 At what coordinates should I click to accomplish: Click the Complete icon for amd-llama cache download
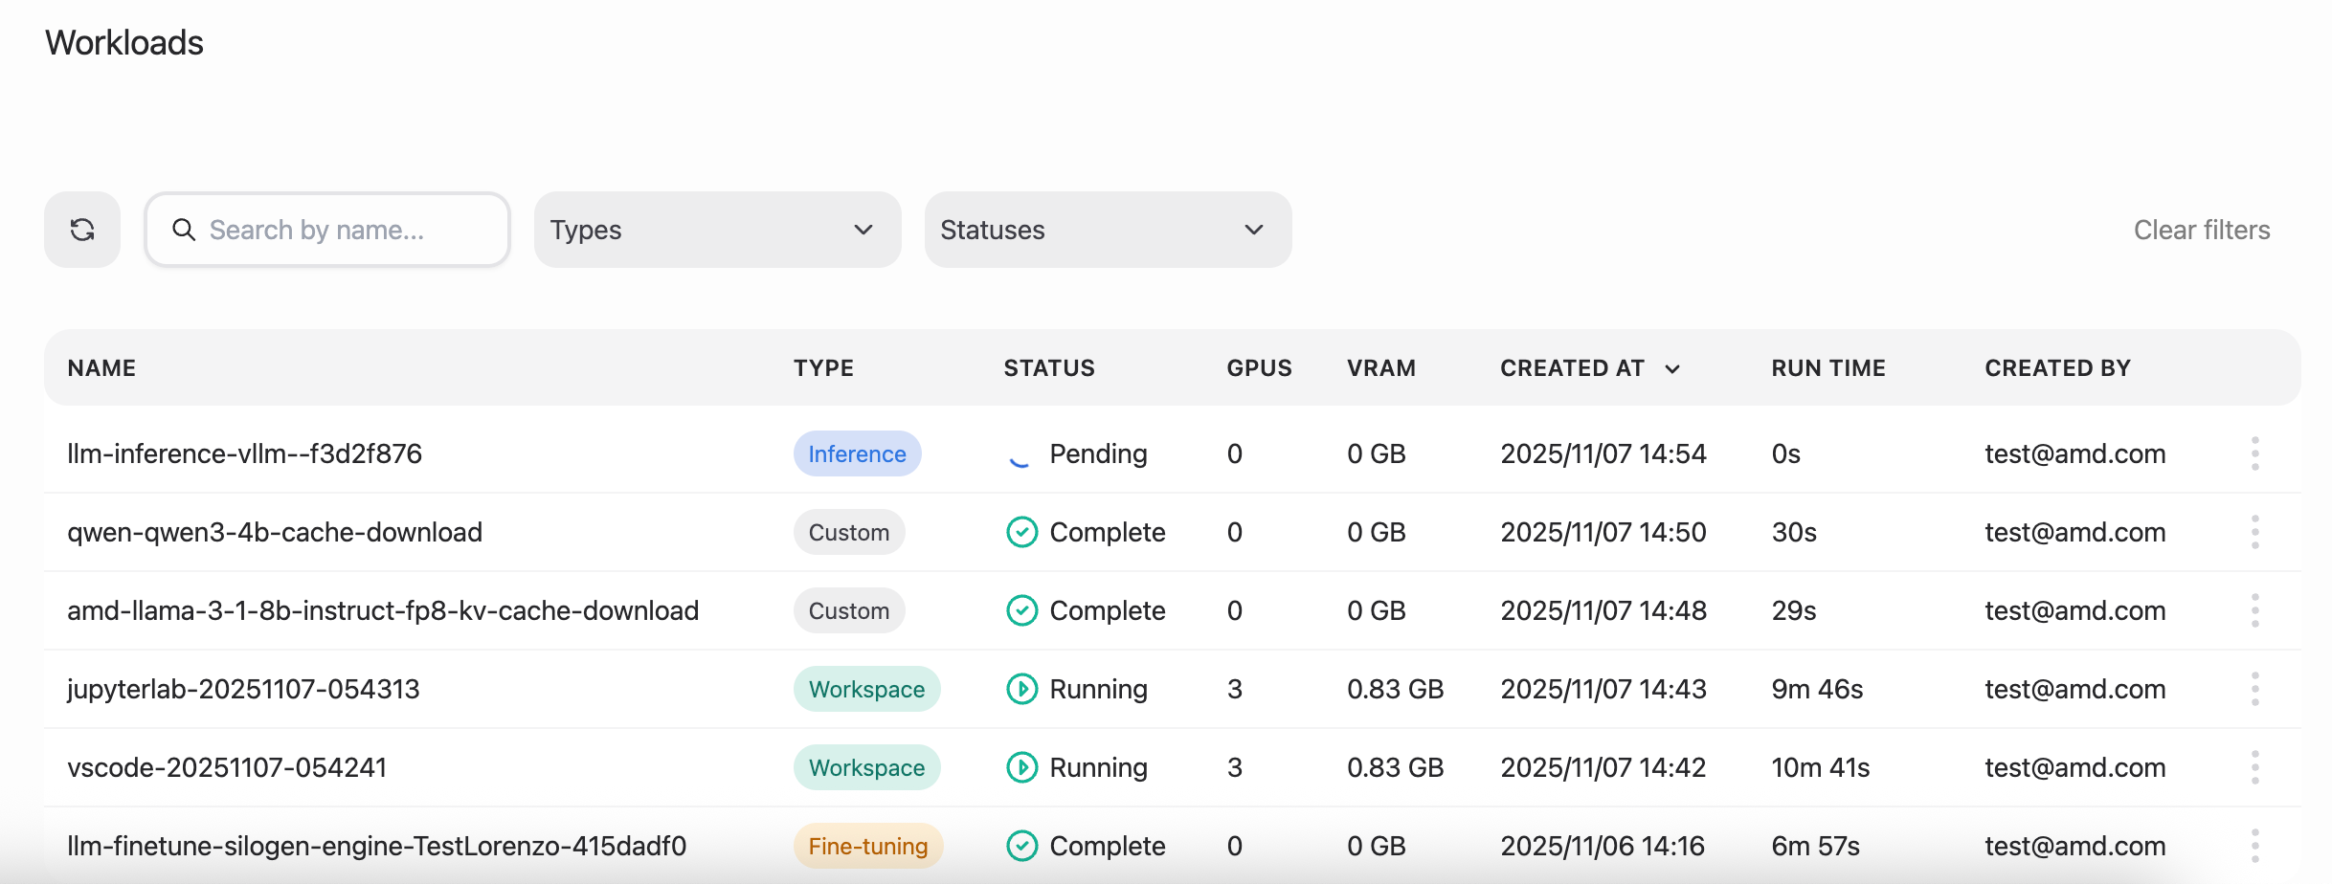click(1020, 609)
